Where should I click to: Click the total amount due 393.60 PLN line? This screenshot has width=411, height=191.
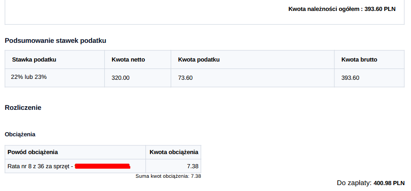(342, 9)
